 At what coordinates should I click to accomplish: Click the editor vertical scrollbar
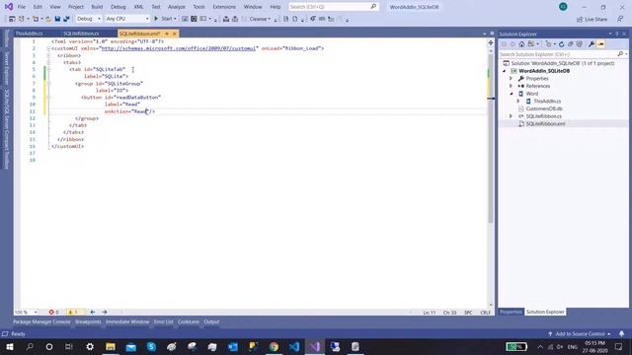tap(491, 137)
